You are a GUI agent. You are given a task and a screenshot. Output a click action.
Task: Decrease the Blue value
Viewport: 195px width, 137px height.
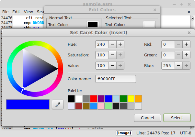tap(178, 65)
